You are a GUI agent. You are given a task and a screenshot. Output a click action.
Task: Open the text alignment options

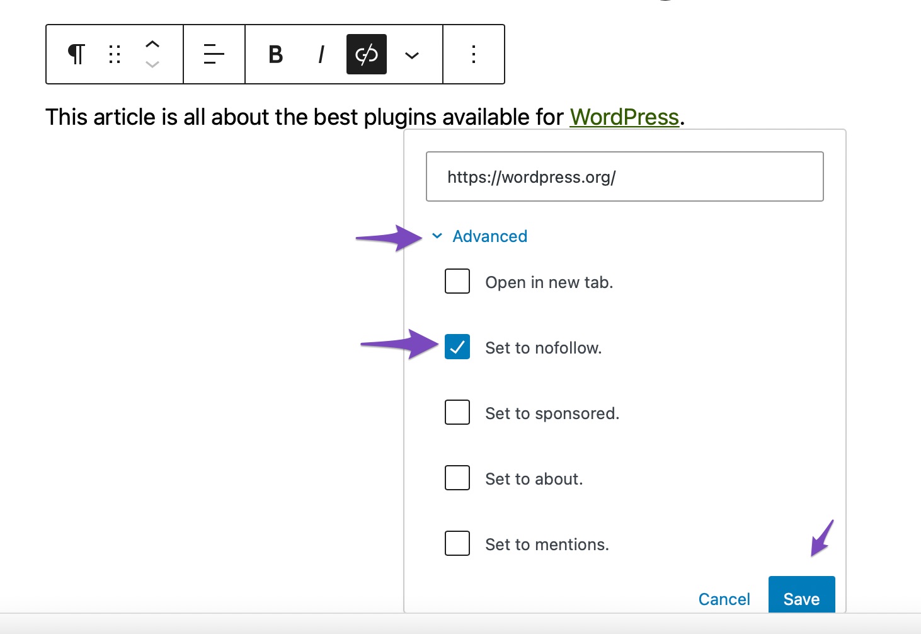pos(214,54)
